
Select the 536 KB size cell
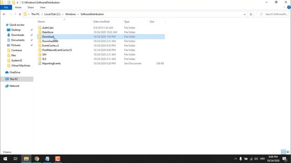click(x=160, y=63)
